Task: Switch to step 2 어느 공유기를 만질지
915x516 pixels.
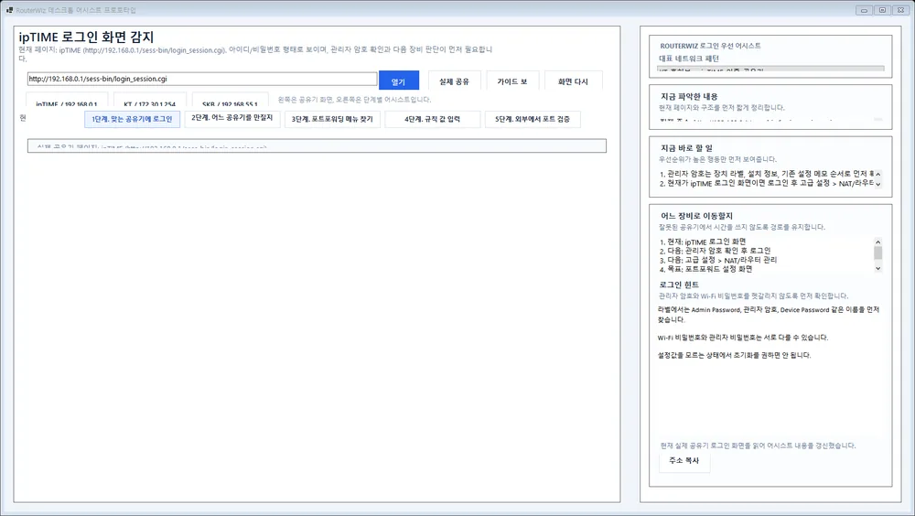Action: (x=232, y=119)
